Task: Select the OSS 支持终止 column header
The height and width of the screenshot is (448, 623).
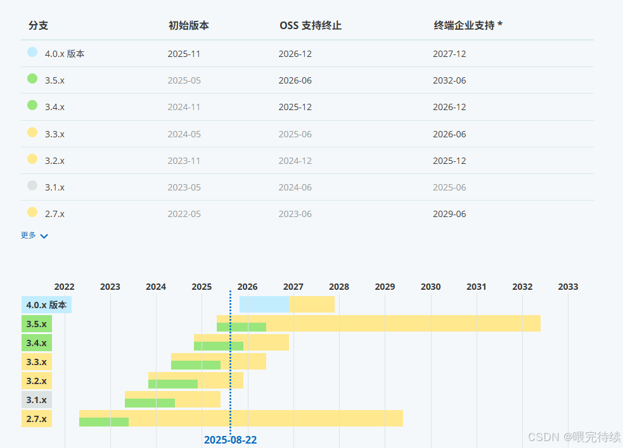Action: click(311, 25)
